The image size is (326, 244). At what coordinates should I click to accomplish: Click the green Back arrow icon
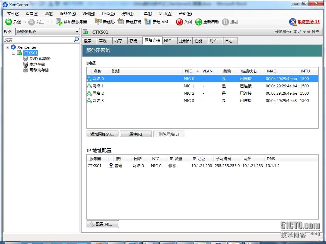point(8,22)
